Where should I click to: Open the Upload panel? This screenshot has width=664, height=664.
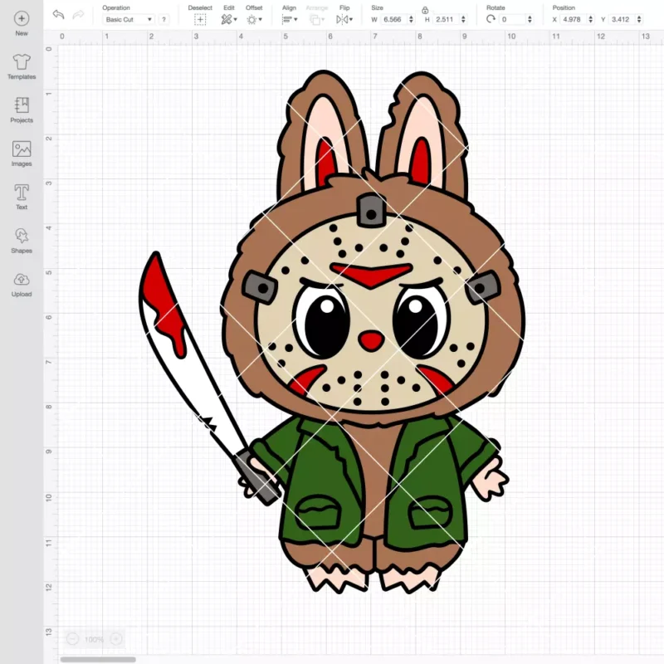22,284
